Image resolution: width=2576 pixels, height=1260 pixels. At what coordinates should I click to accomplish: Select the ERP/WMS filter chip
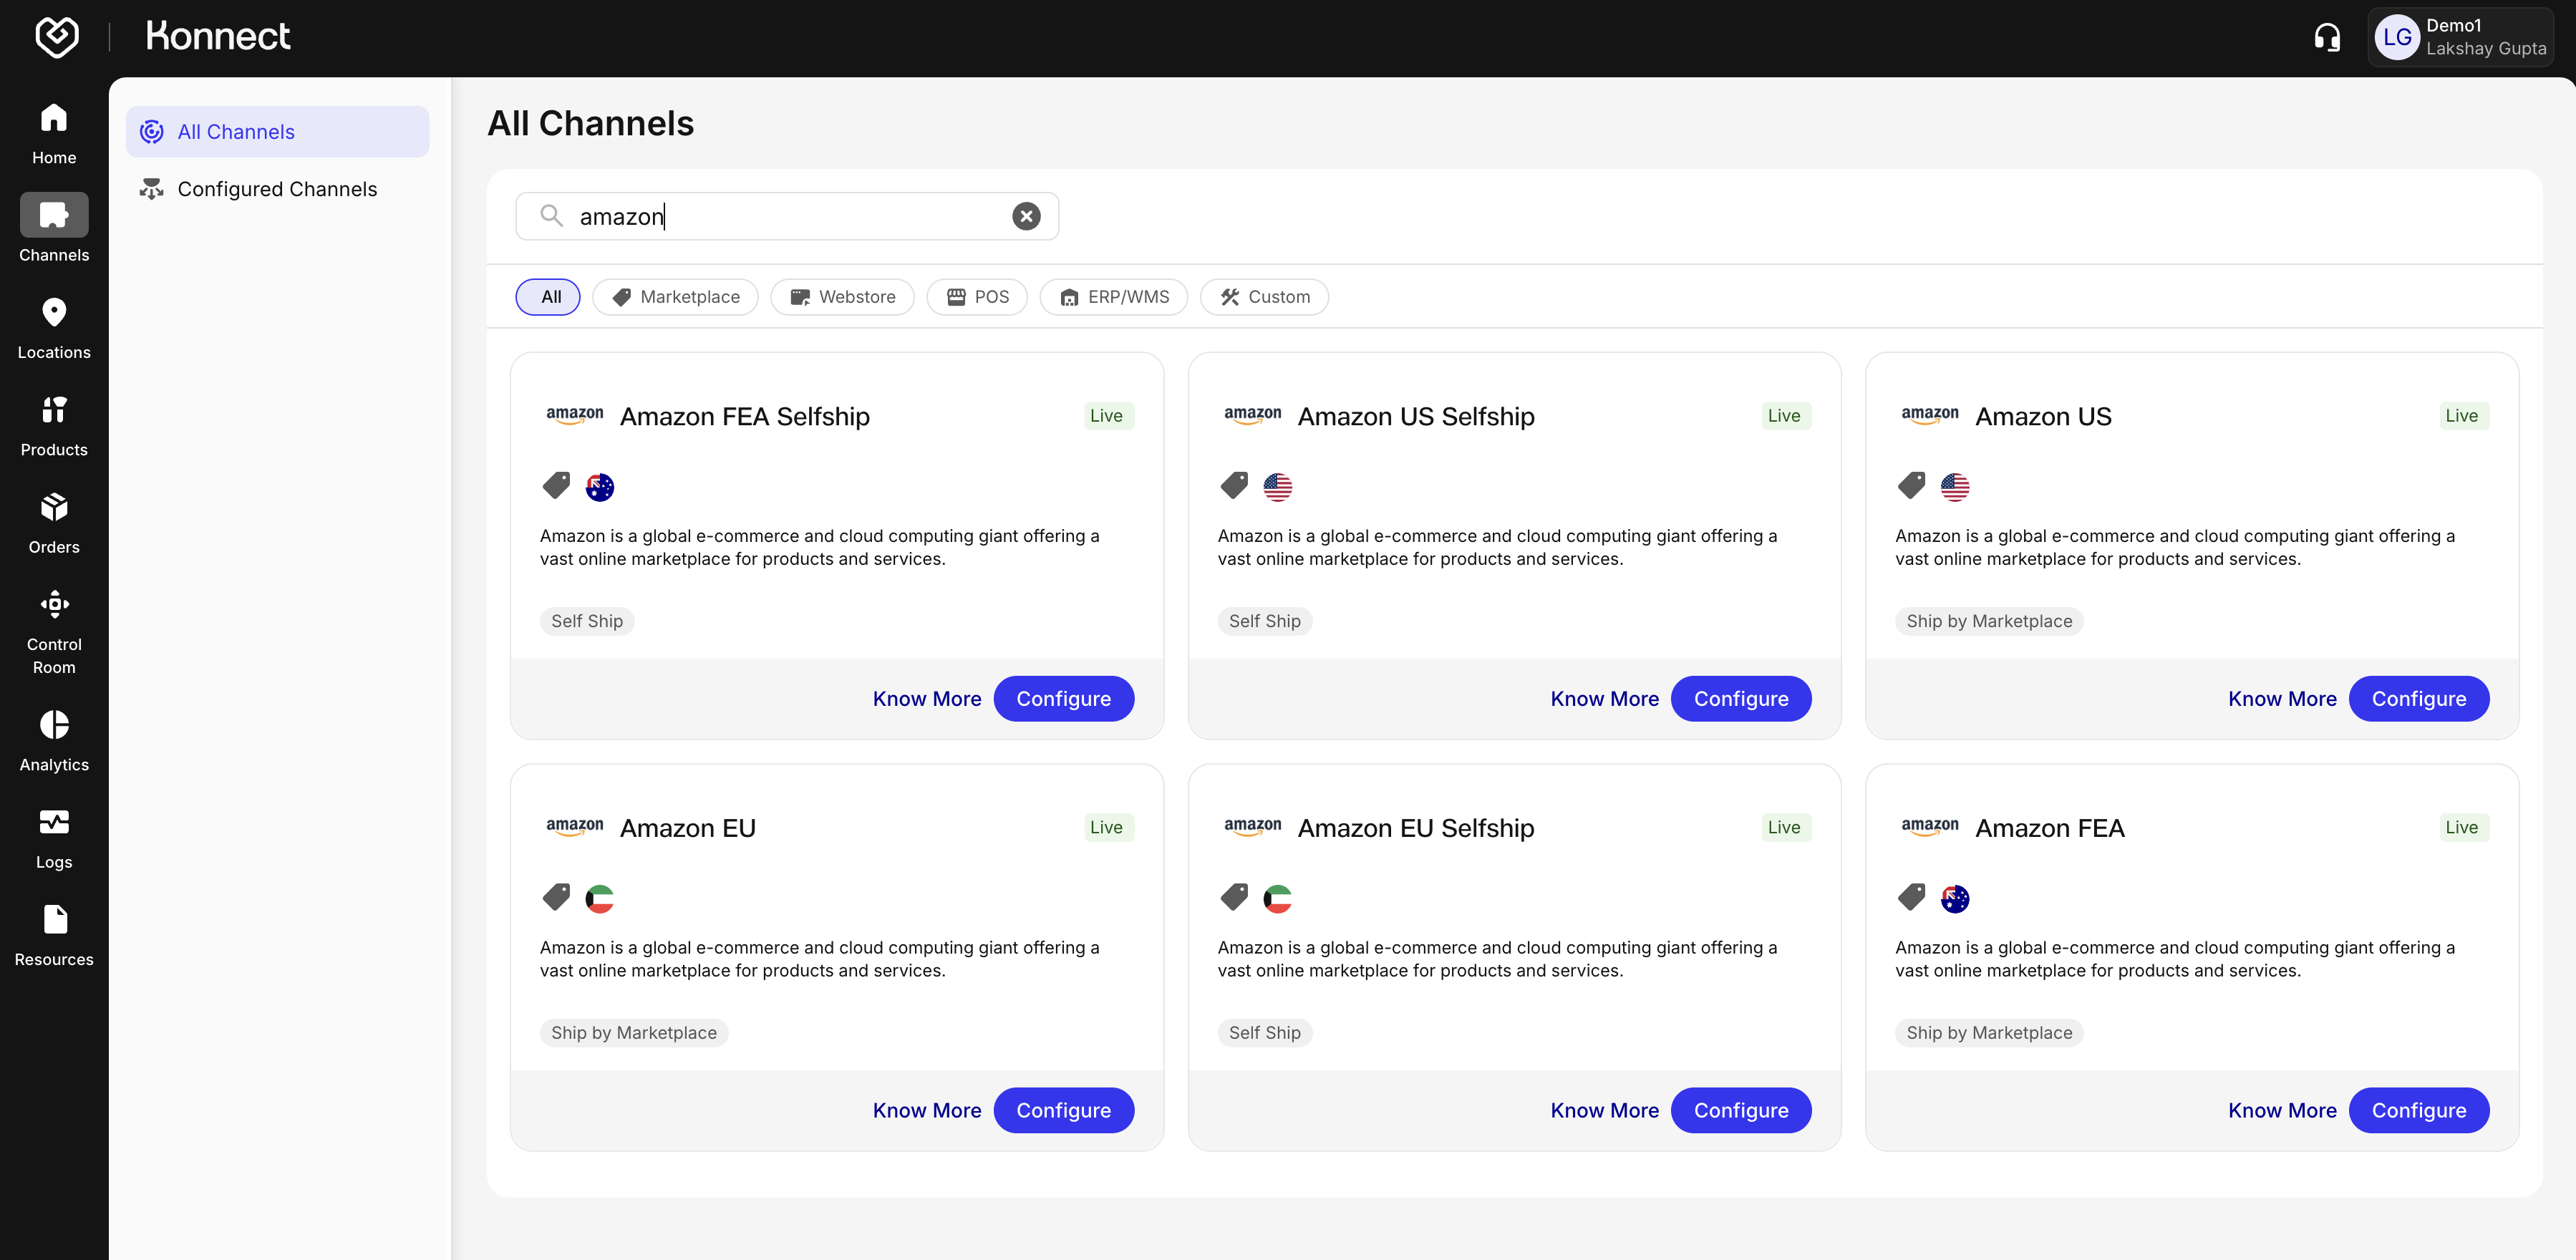point(1113,297)
